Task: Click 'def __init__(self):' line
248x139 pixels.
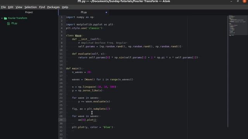Action: pyautogui.click(x=86, y=39)
